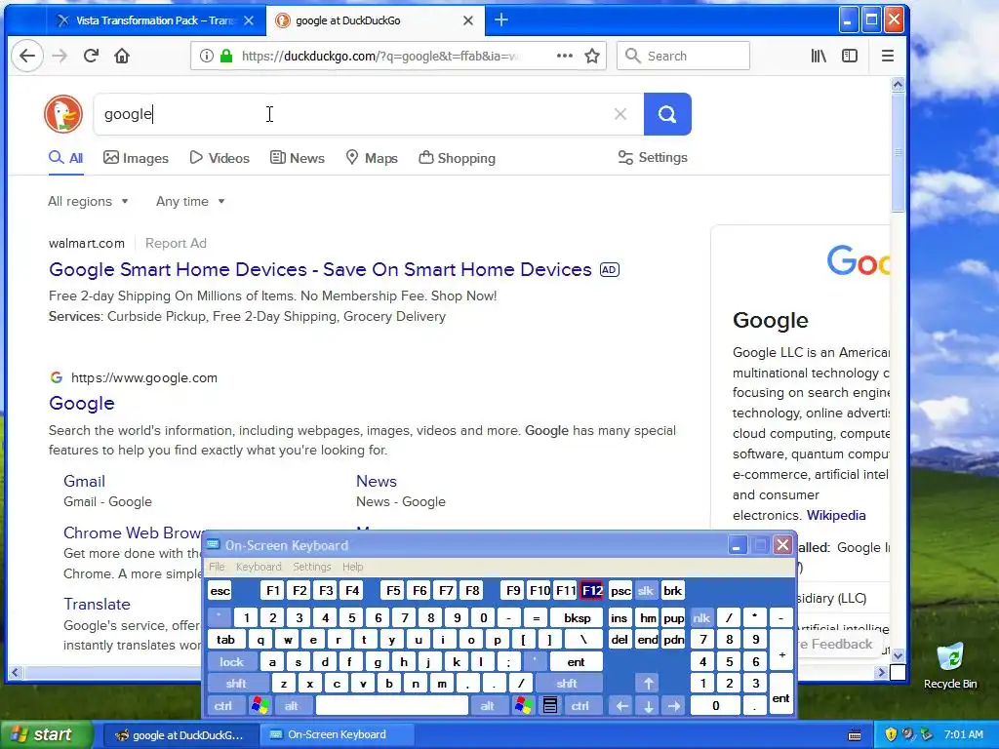Screen dimensions: 999x749
Task: Switch to Images results tab
Action: point(137,158)
